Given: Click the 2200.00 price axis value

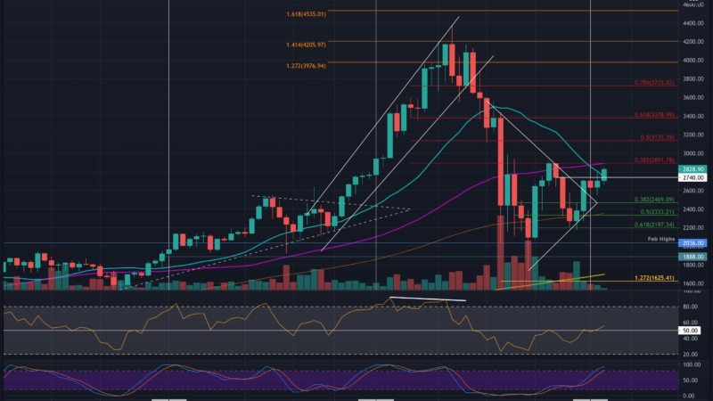Looking at the screenshot, I should pos(693,228).
